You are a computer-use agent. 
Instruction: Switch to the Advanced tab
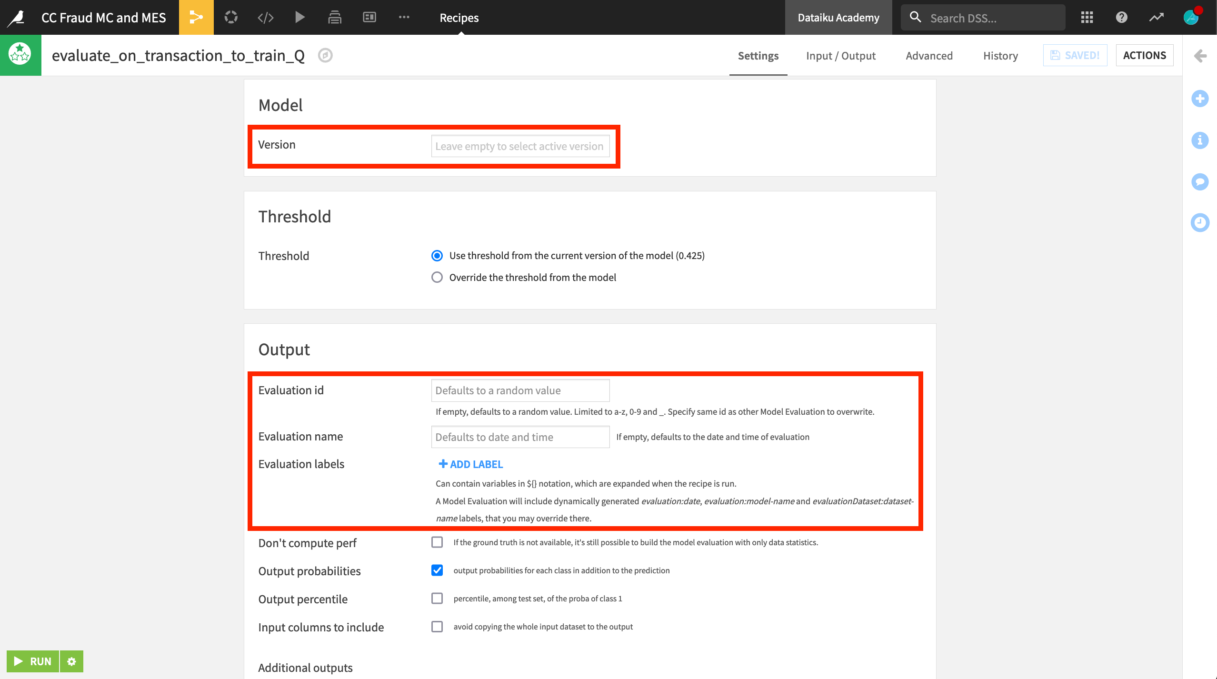click(929, 56)
